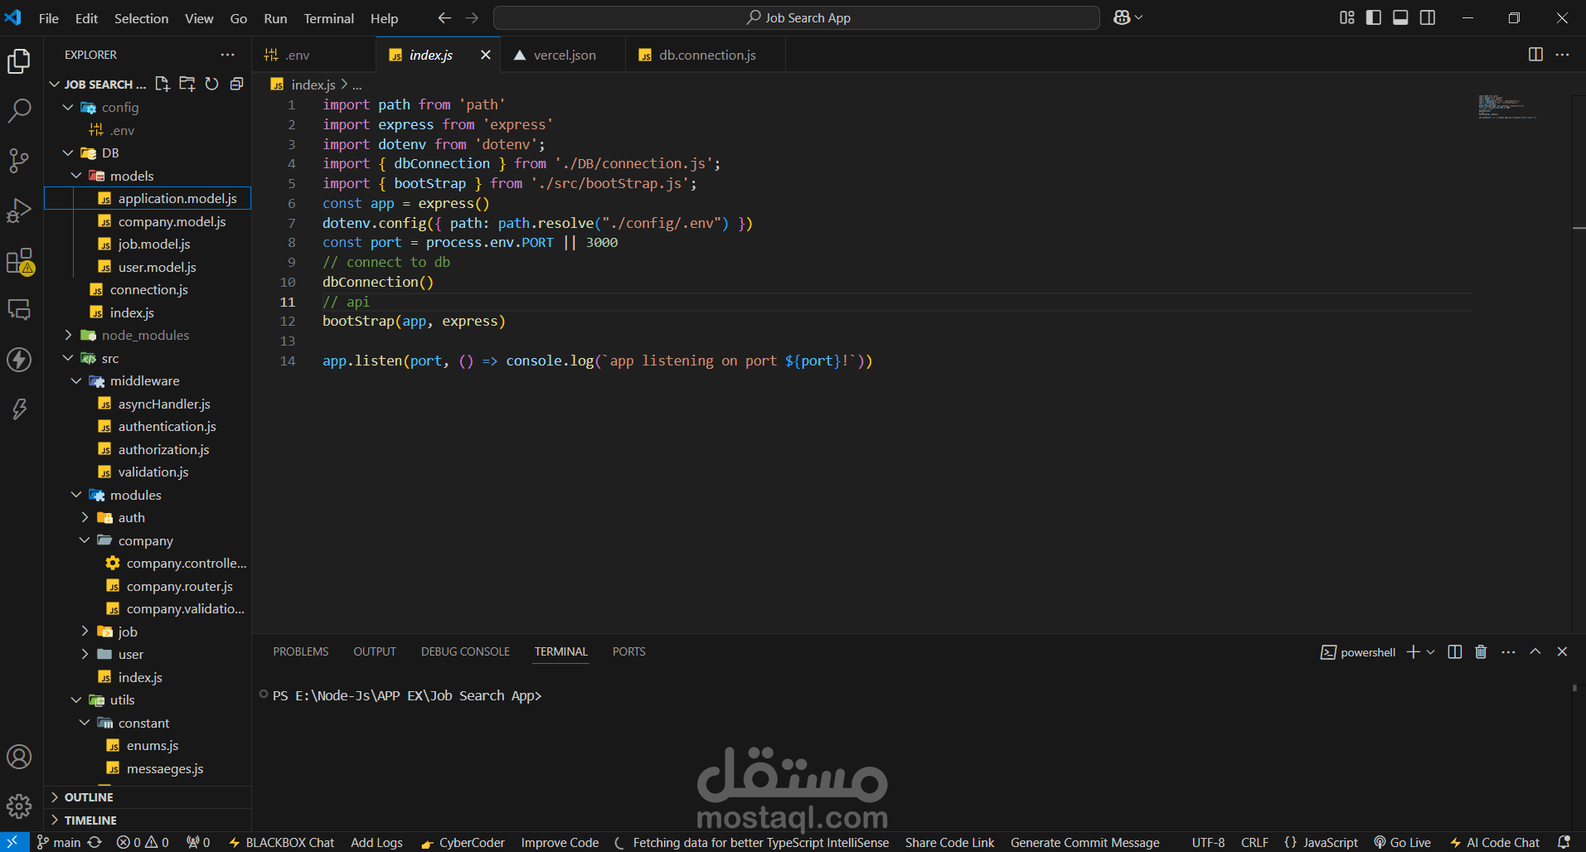Open Extensions view with warning badge
This screenshot has height=852, width=1586.
19,261
